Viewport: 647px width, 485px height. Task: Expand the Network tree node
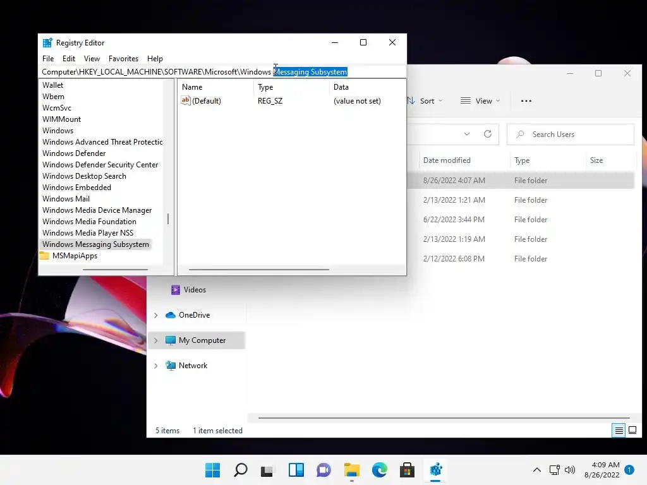(x=155, y=366)
